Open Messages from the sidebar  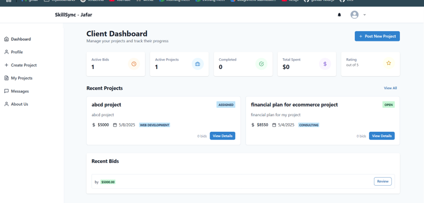(x=20, y=91)
